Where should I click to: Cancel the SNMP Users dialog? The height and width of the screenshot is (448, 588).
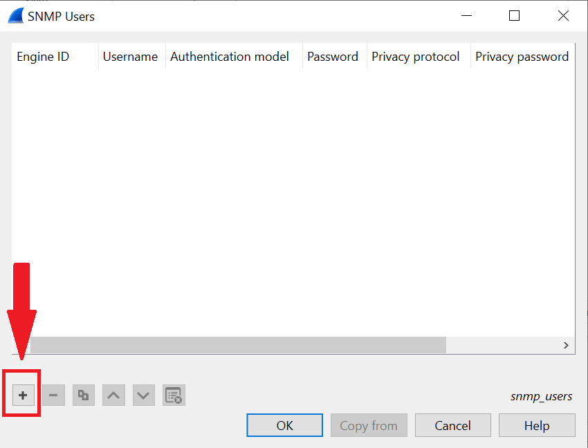(x=452, y=425)
